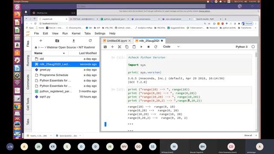The width and height of the screenshot is (274, 154).
Task: Open the Help menu
Action: (x=112, y=33)
